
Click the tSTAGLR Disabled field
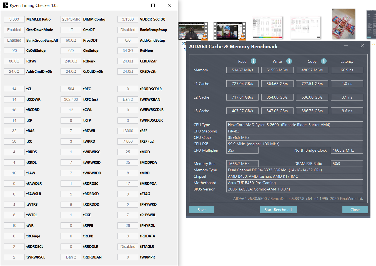pyautogui.click(x=128, y=247)
